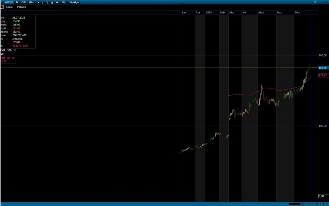The width and height of the screenshot is (329, 206).
Task: Click the X icon in title bar
Action: tap(315, 2)
